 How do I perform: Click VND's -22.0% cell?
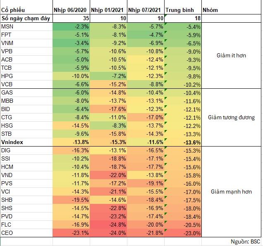(x=109, y=175)
